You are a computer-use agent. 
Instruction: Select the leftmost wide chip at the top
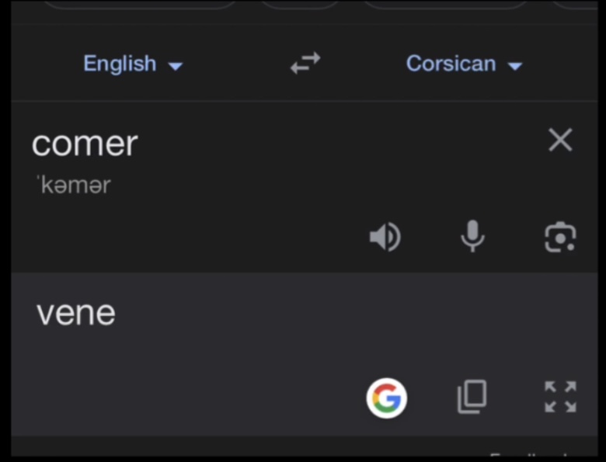point(140,4)
